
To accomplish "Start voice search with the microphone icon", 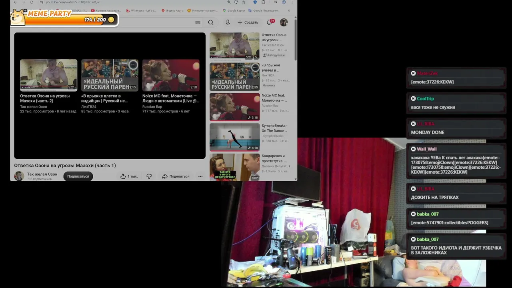I will (228, 22).
